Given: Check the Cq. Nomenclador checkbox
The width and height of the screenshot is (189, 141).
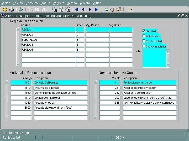Looking at the screenshot, I should click(144, 46).
